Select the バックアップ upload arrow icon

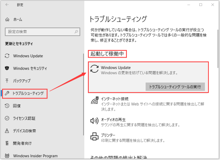click(7, 81)
